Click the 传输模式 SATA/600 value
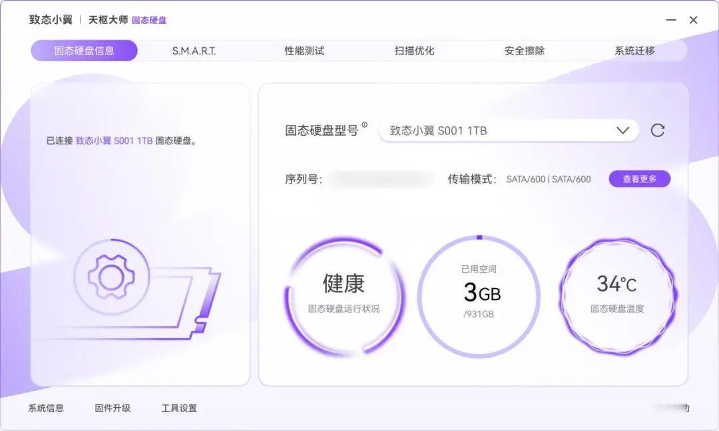719x431 pixels. coord(549,179)
